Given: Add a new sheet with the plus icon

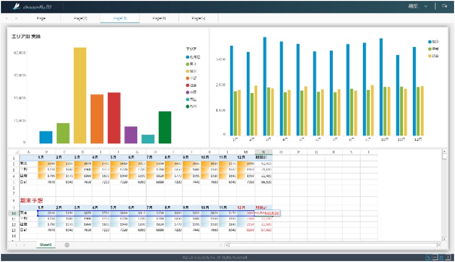Looking at the screenshot, I should [x=67, y=245].
